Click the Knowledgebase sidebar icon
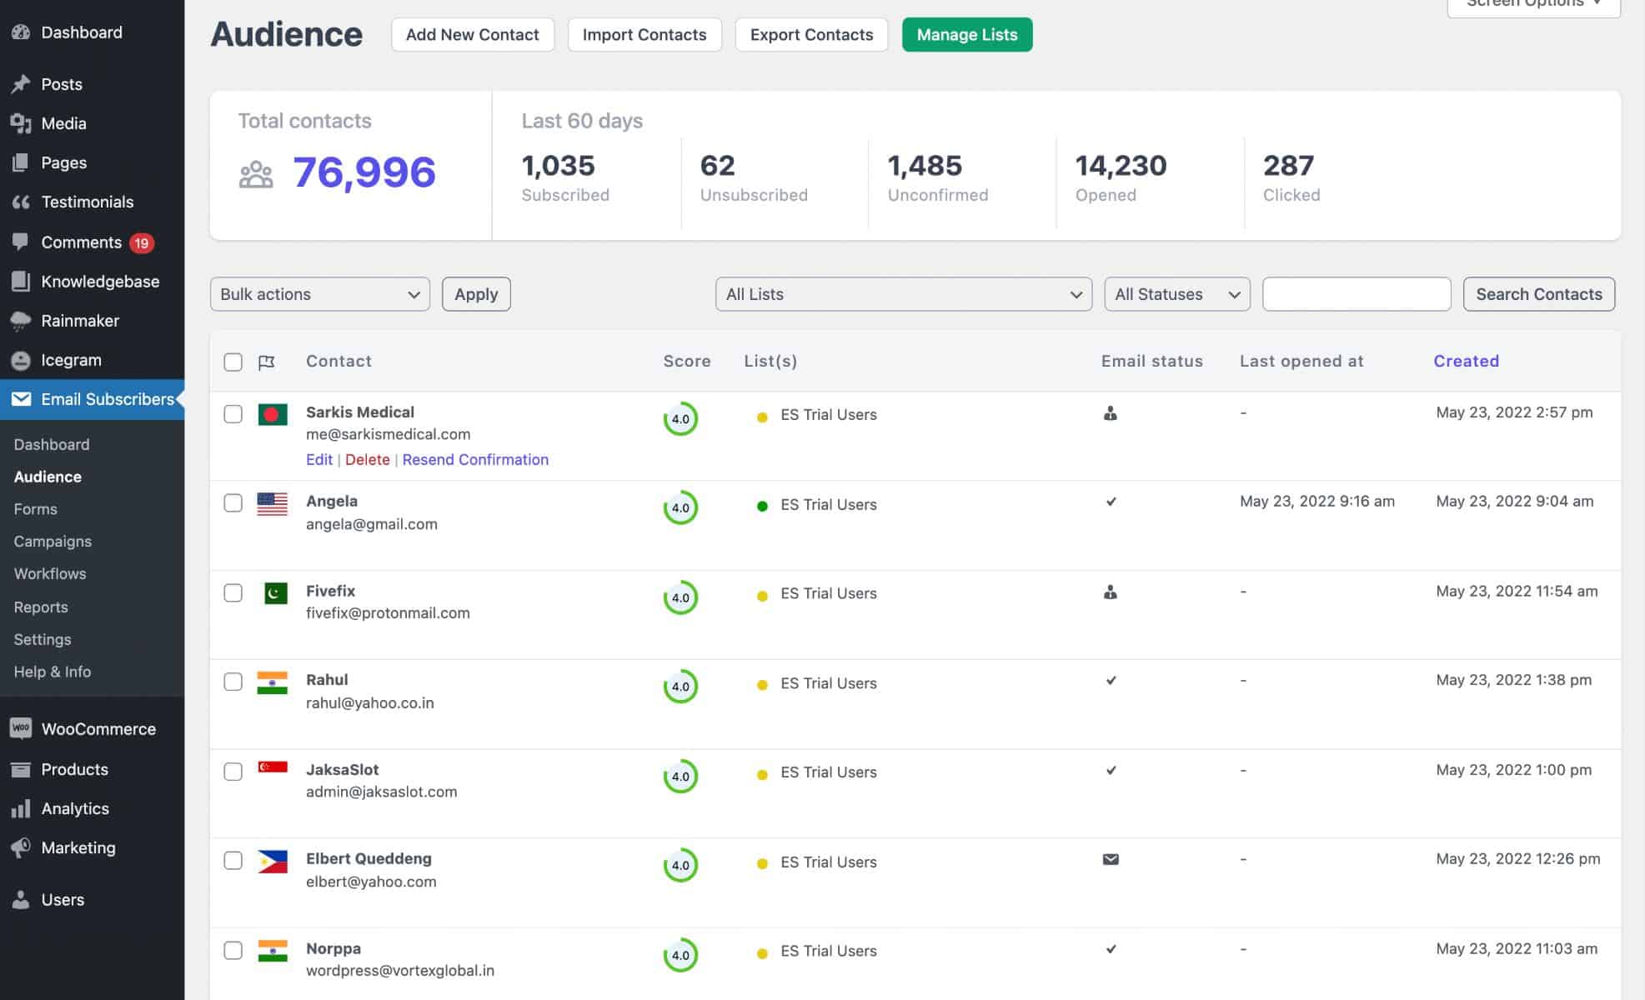1645x1000 pixels. click(x=21, y=281)
